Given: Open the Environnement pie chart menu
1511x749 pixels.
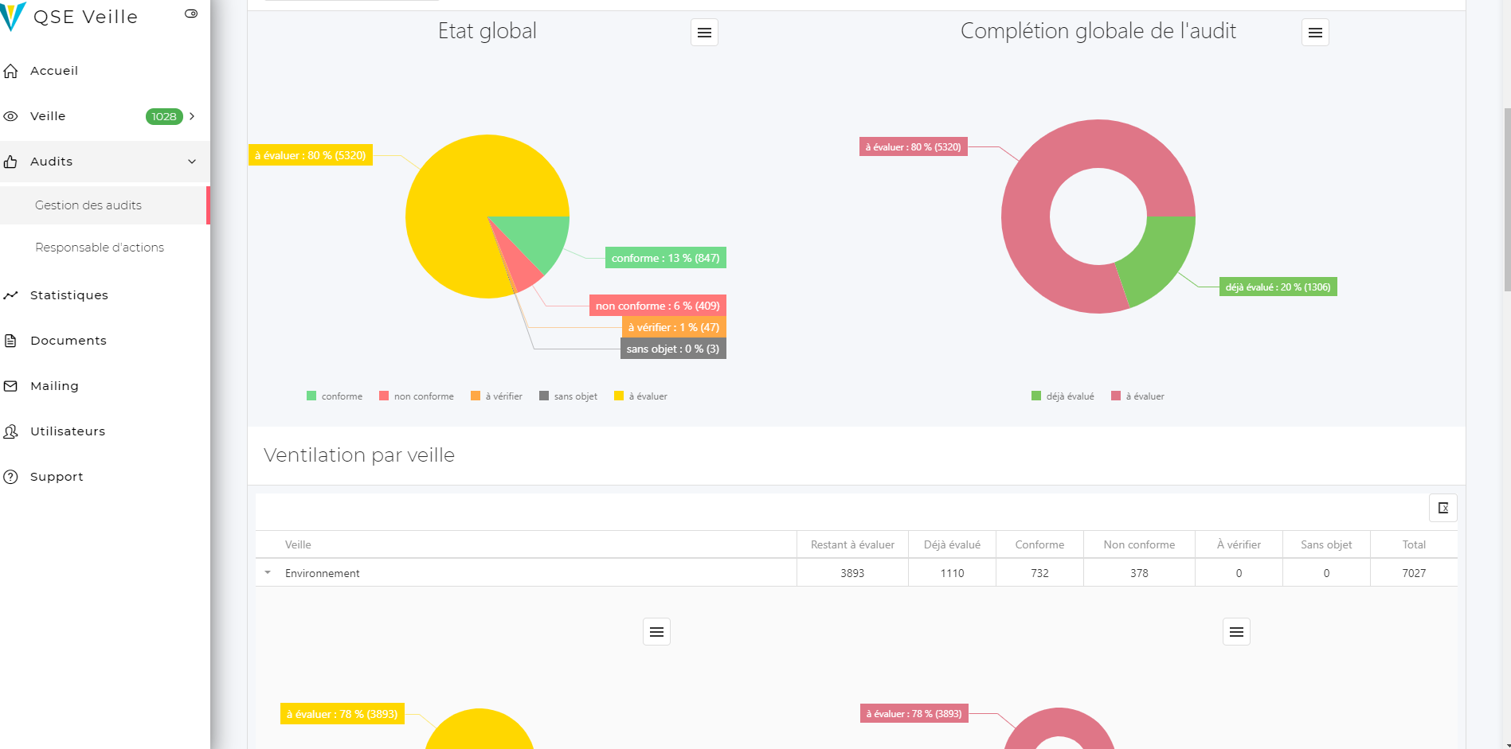Looking at the screenshot, I should tap(656, 632).
